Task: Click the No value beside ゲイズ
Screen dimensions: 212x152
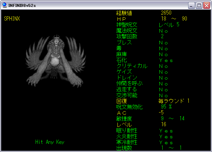Action: tap(163, 72)
